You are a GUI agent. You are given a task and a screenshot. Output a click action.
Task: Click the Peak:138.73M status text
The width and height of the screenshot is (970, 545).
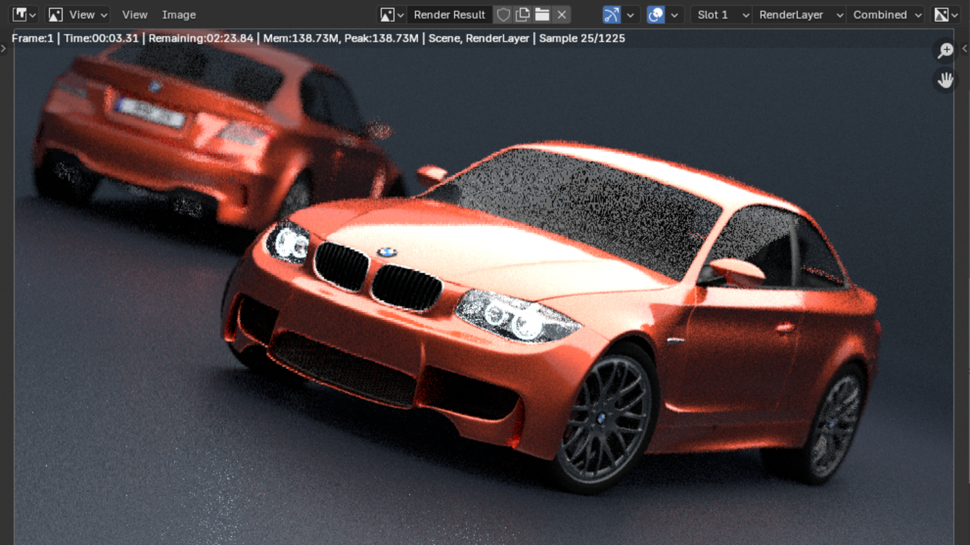pos(381,38)
